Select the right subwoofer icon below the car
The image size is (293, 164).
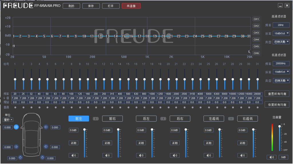tap(42, 157)
